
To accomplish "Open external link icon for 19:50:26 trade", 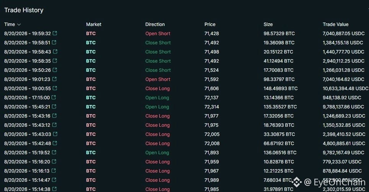I will (55, 70).
